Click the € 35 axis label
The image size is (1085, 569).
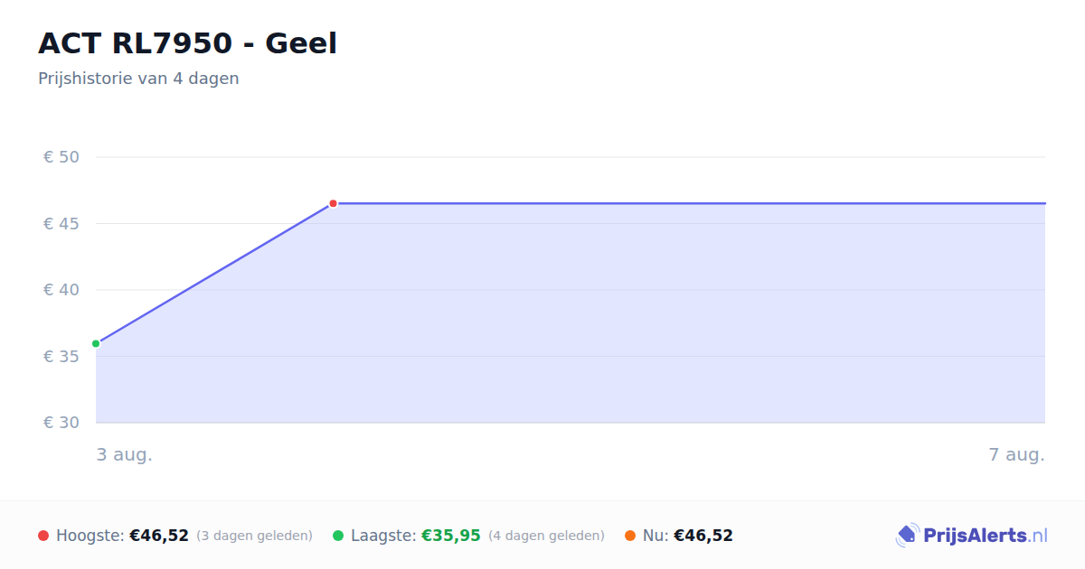coord(61,356)
